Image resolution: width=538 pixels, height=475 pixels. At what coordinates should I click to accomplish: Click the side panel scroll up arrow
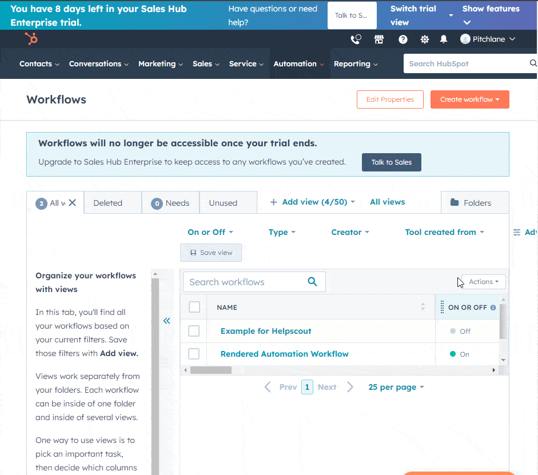(155, 274)
